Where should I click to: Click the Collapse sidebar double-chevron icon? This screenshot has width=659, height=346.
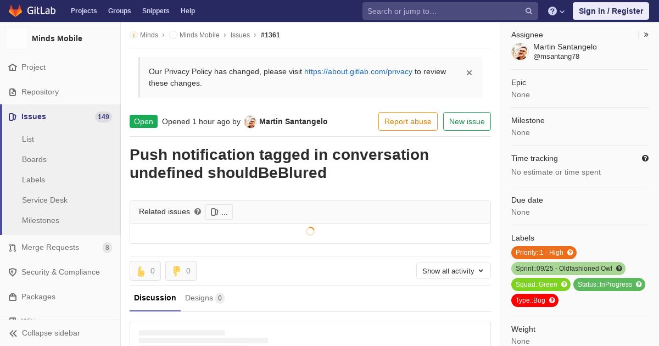click(13, 333)
